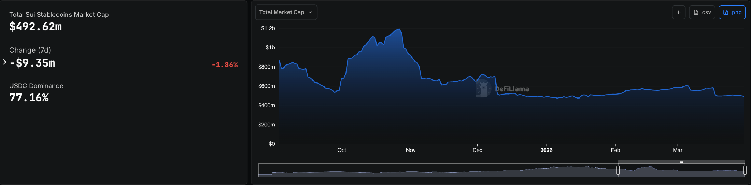Click the Nov label on x-axis
The image size is (751, 185).
coord(411,150)
